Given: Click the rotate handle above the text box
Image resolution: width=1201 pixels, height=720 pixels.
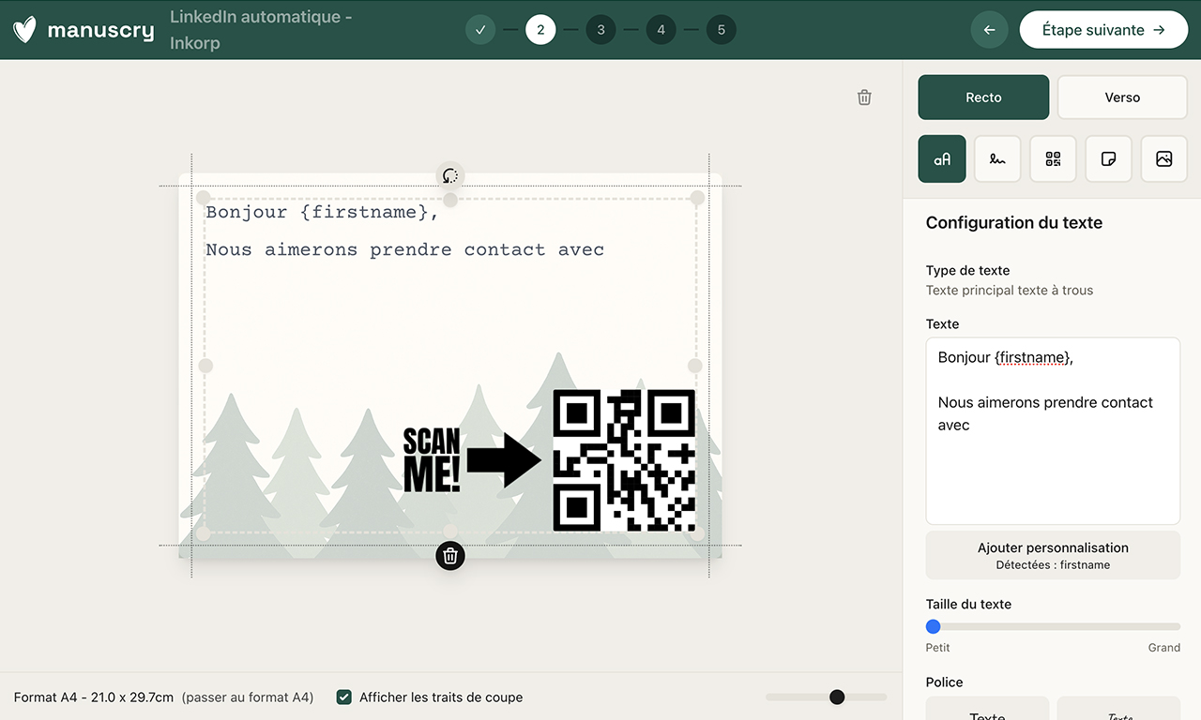Looking at the screenshot, I should pos(450,175).
